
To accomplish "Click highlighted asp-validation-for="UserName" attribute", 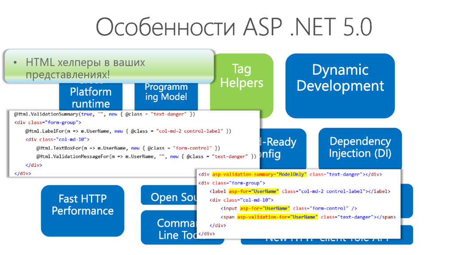I will point(277,217).
